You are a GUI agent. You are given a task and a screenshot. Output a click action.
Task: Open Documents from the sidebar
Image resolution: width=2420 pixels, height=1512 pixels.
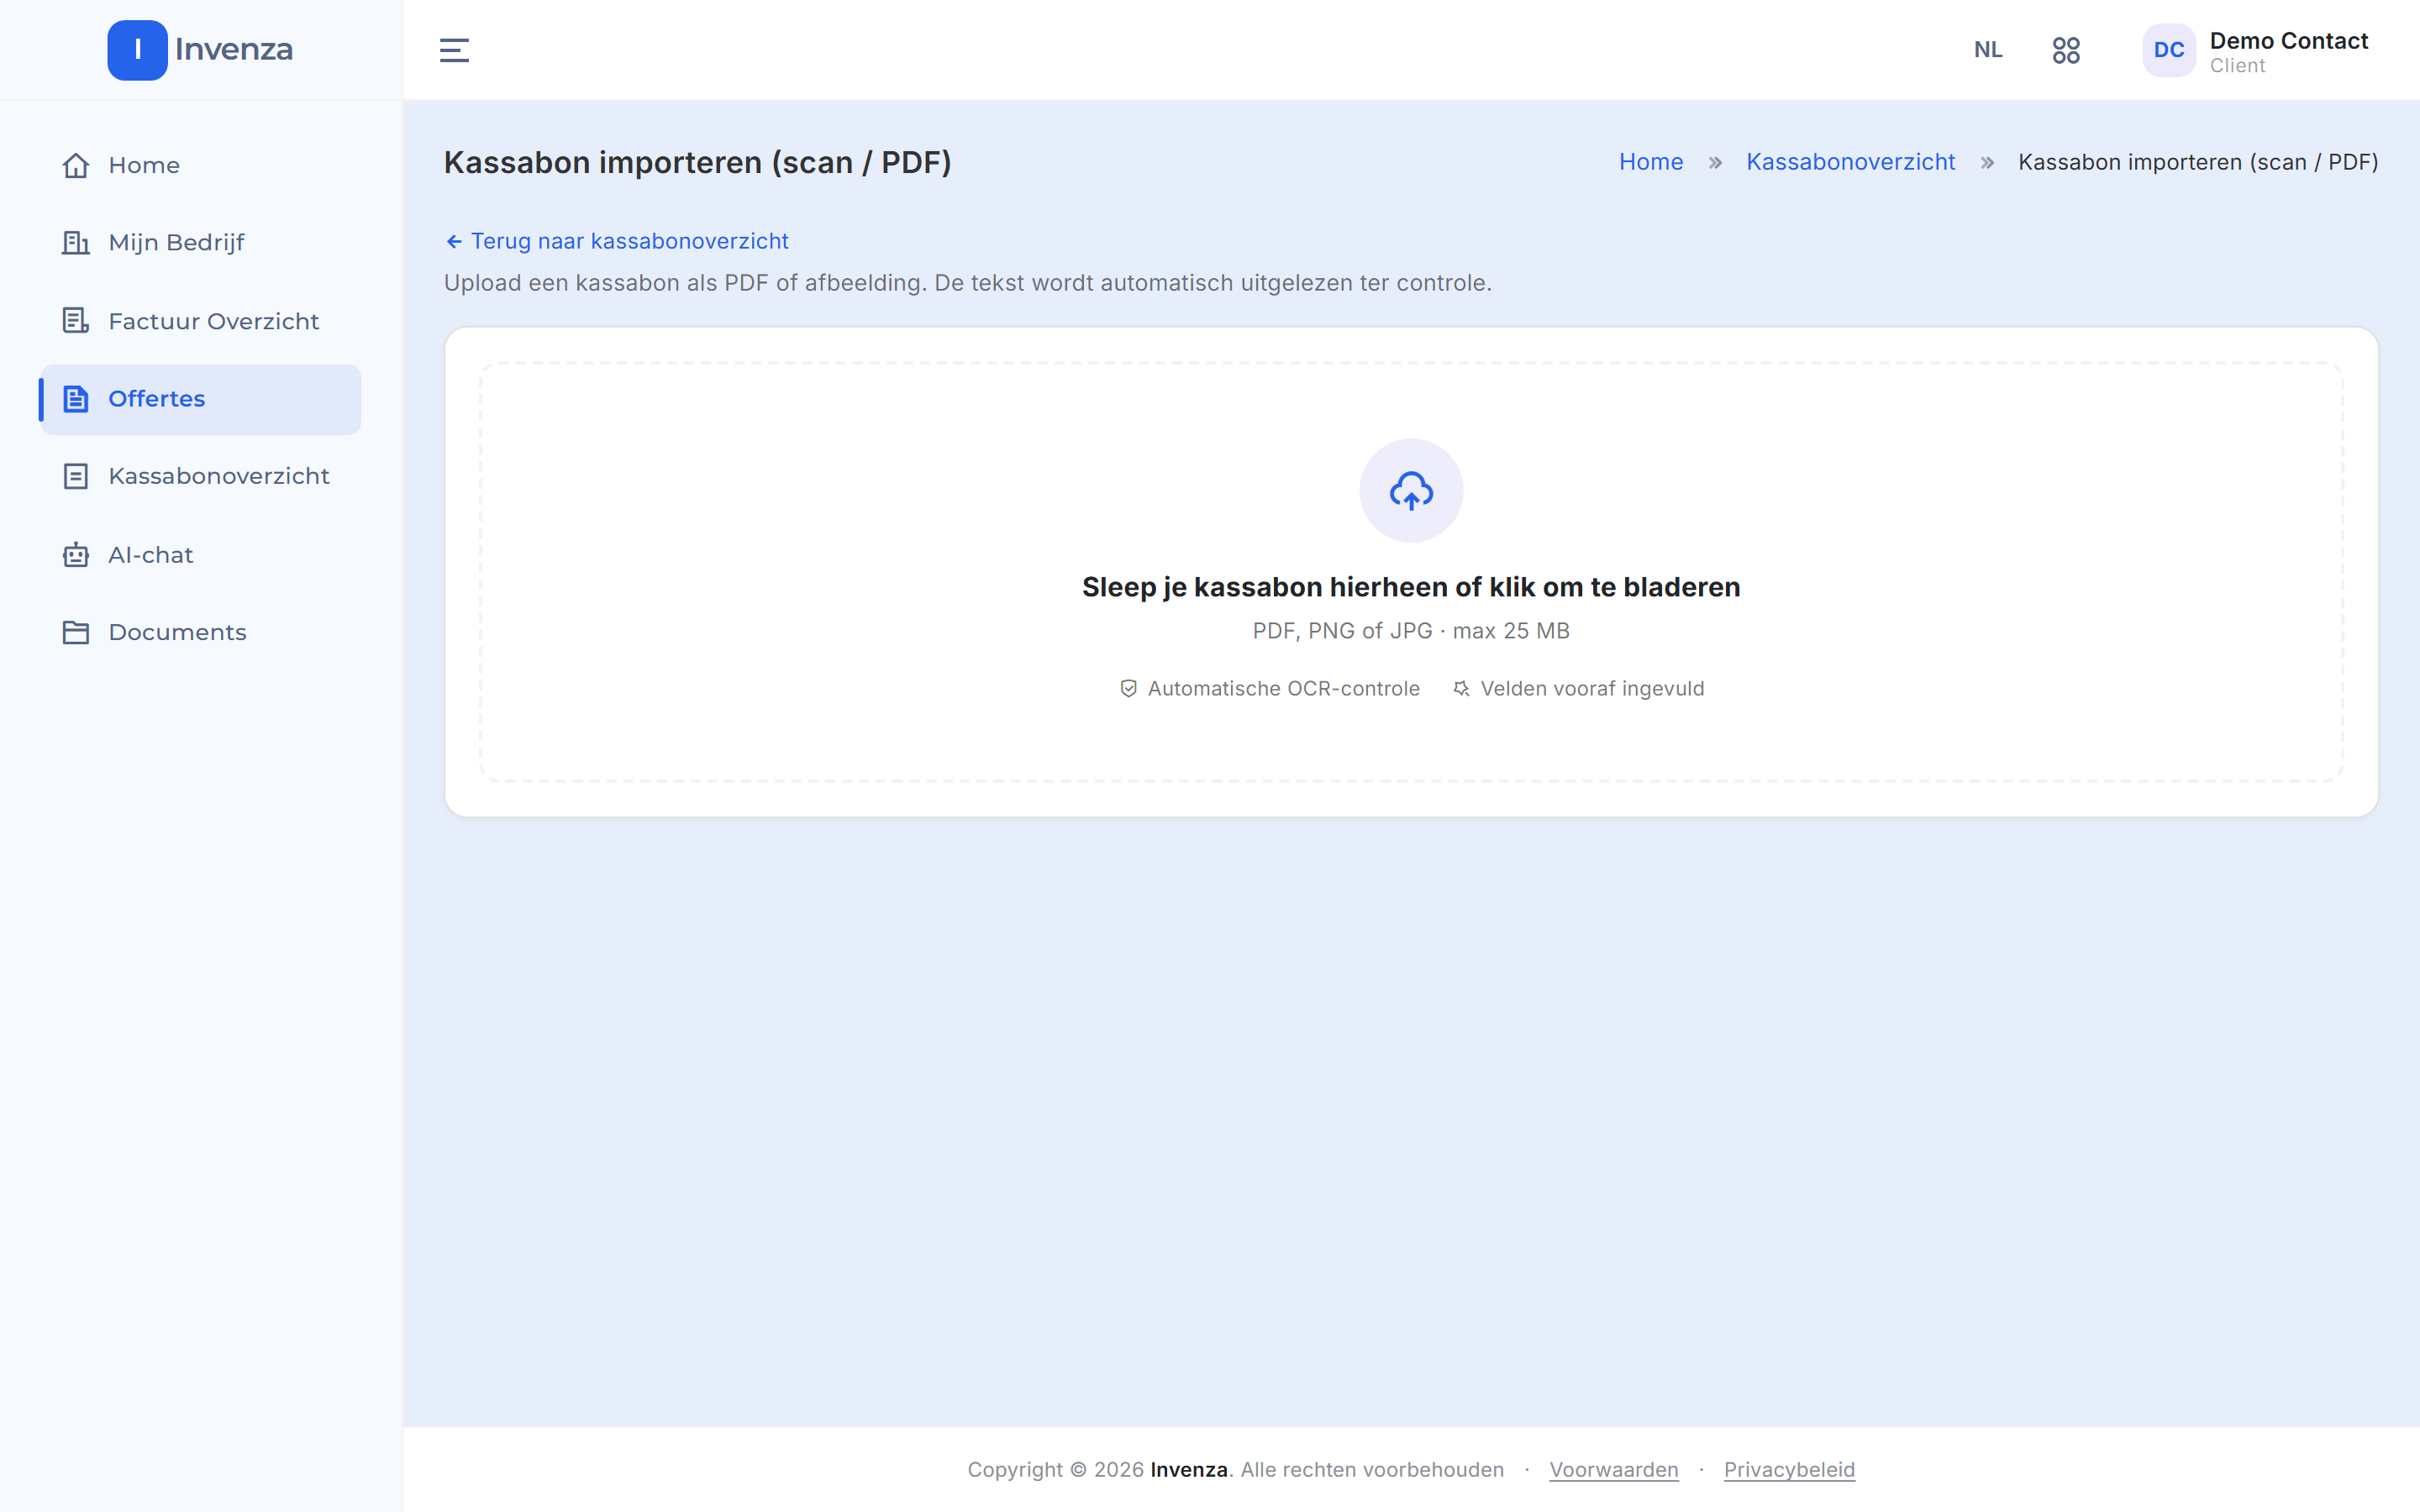200,632
